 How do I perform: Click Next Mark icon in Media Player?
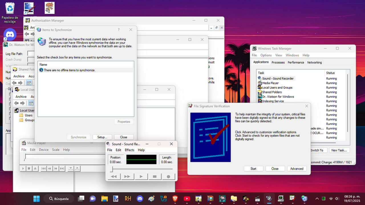click(x=62, y=169)
